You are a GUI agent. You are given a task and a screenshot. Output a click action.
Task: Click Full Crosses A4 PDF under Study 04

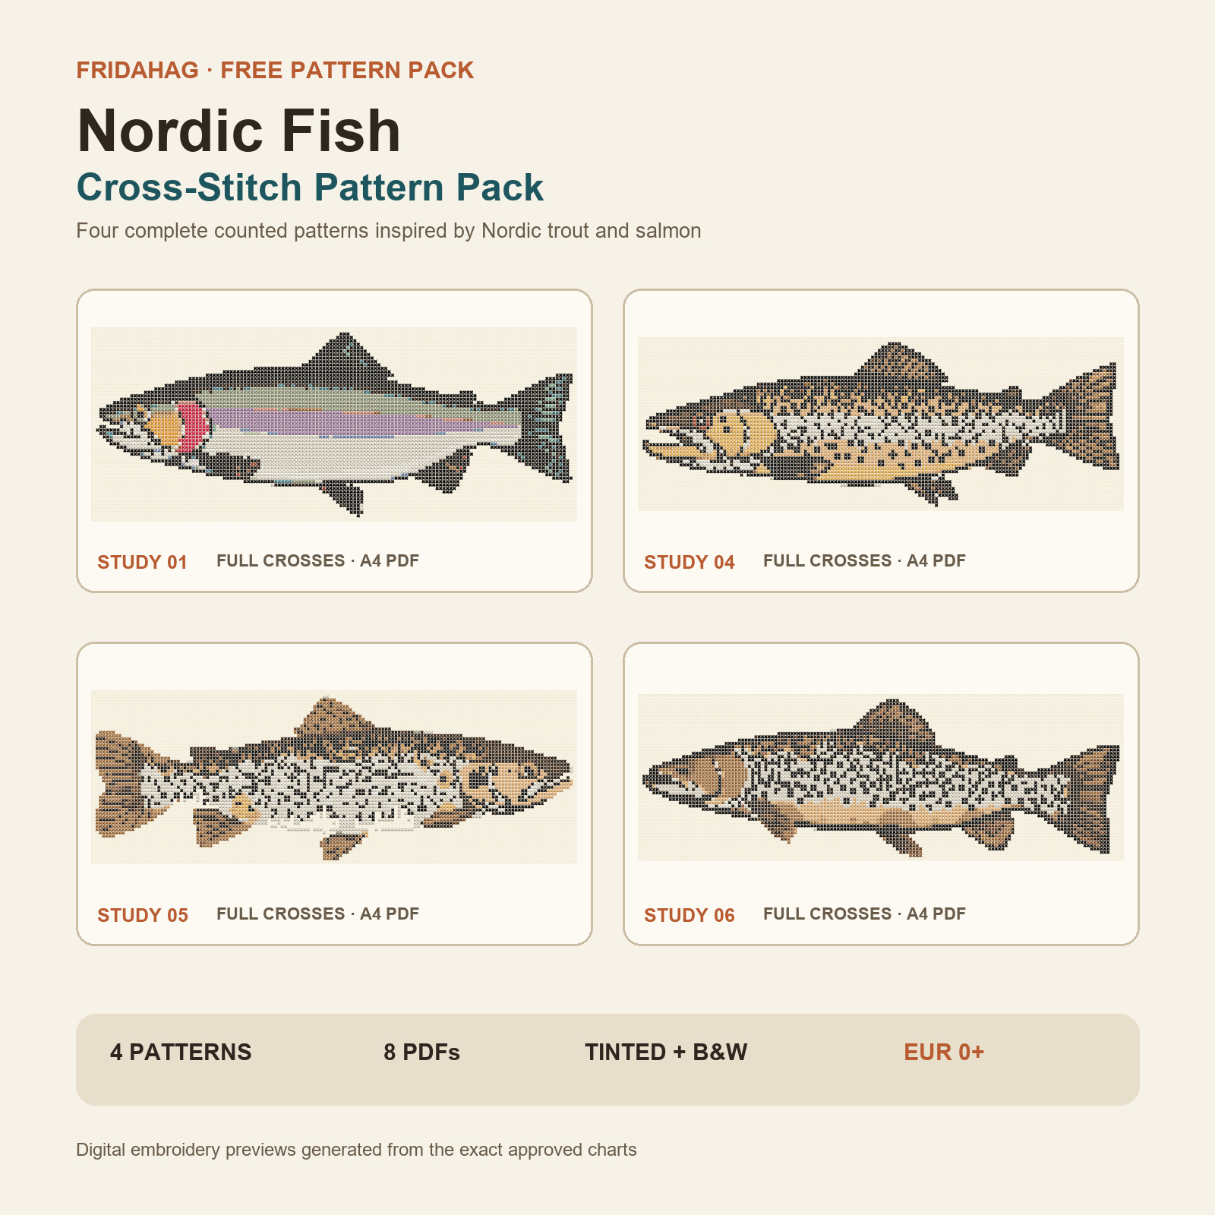coord(864,560)
